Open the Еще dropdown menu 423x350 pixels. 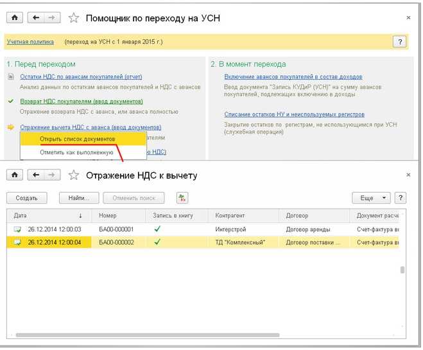(x=371, y=198)
